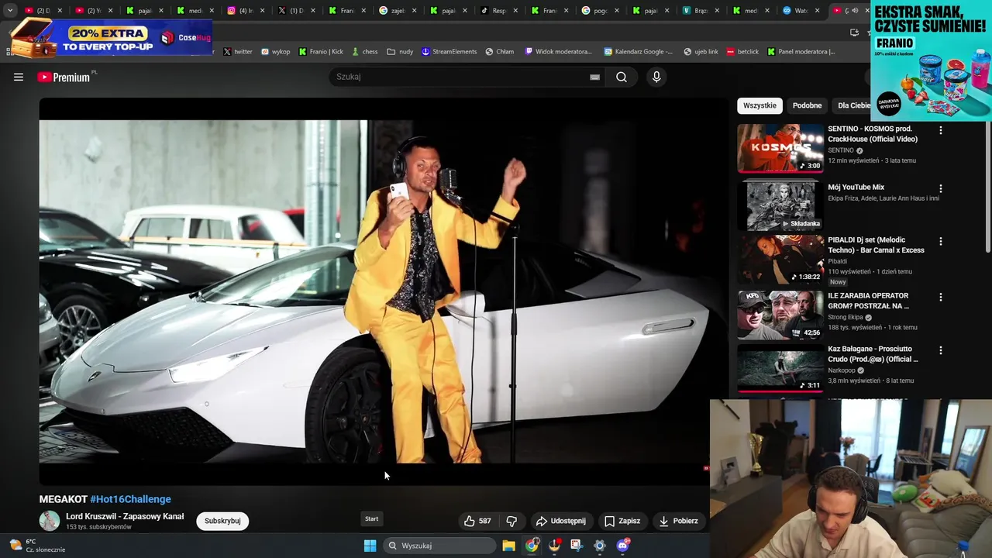Screen dimensions: 992x558
Task: Open Lord Kruszwil channel avatar
Action: point(50,521)
